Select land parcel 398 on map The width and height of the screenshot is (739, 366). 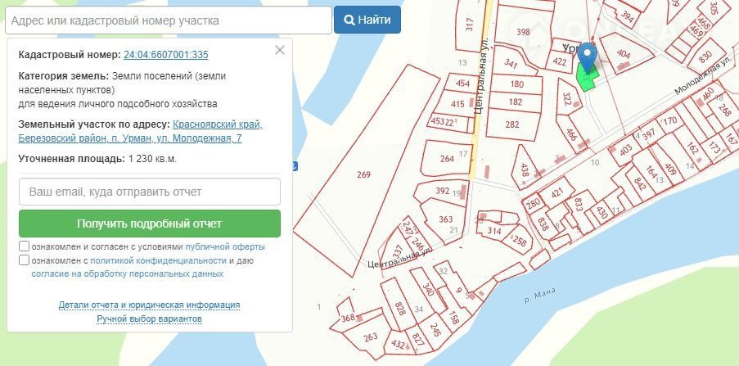point(524,33)
